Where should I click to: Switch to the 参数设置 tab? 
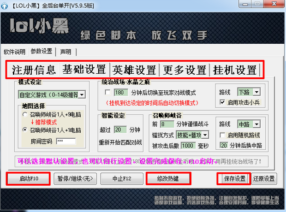point(42,51)
